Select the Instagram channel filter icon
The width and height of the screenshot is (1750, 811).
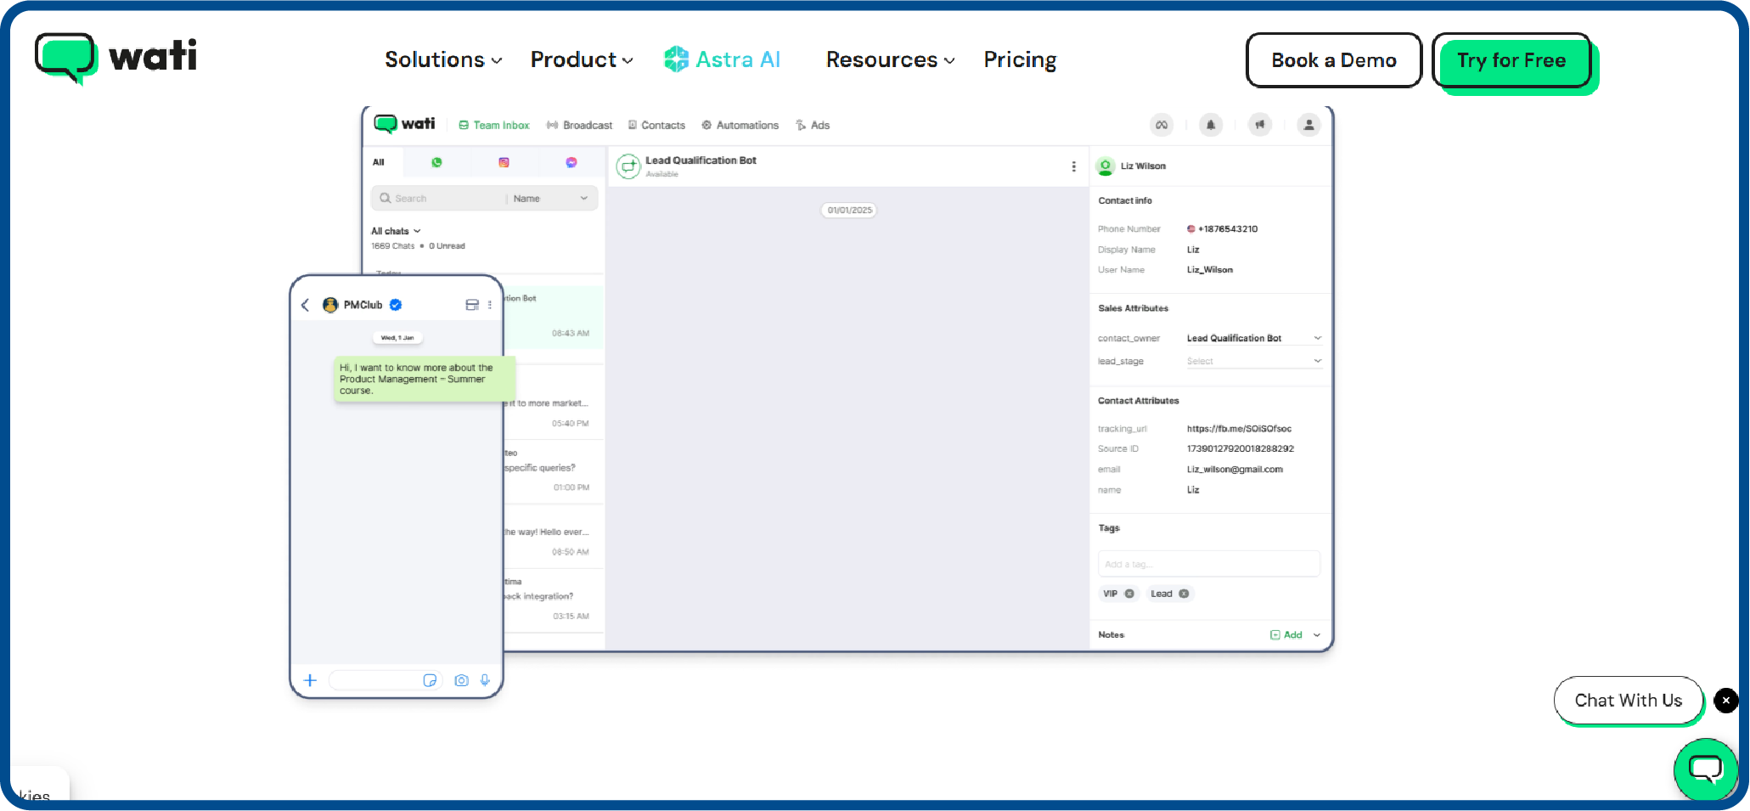[504, 162]
